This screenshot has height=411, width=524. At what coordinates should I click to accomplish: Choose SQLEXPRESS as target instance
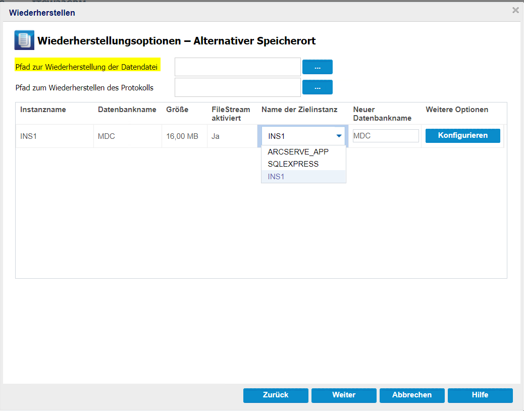click(x=293, y=164)
